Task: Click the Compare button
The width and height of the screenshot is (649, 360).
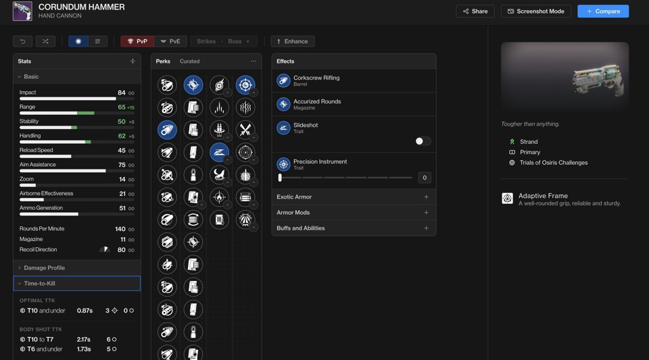Action: 602,11
